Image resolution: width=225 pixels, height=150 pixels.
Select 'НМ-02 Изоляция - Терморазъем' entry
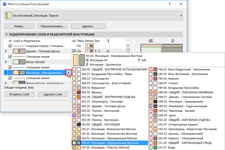coord(186,102)
